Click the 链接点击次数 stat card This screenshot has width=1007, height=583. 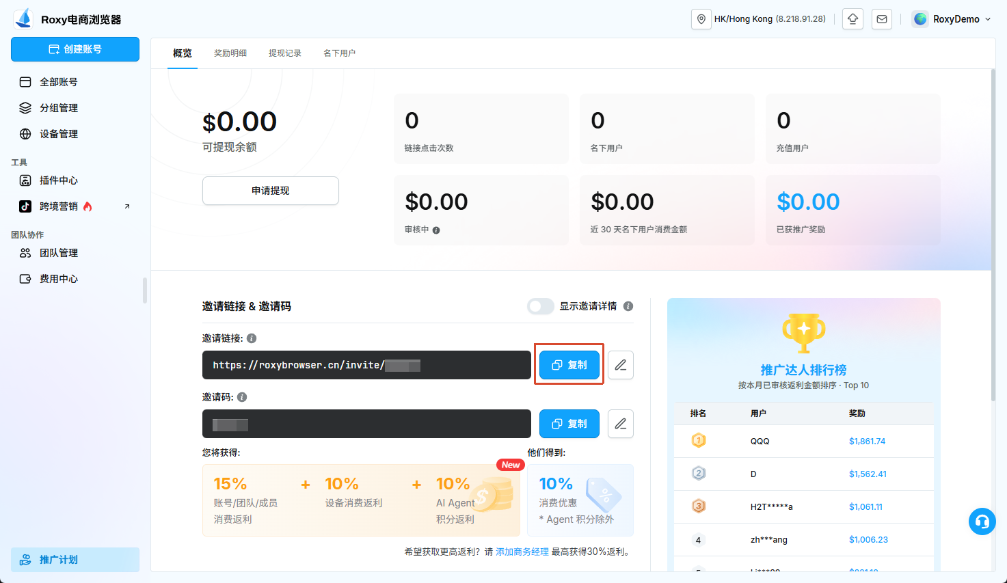point(481,128)
